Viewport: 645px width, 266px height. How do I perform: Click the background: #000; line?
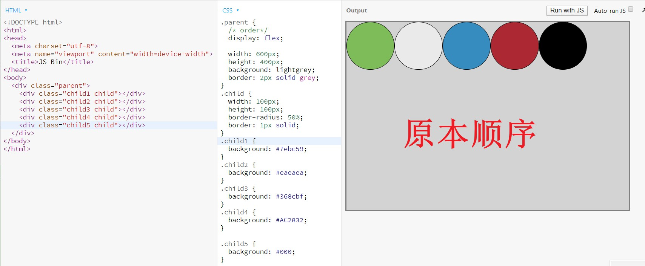pyautogui.click(x=262, y=252)
